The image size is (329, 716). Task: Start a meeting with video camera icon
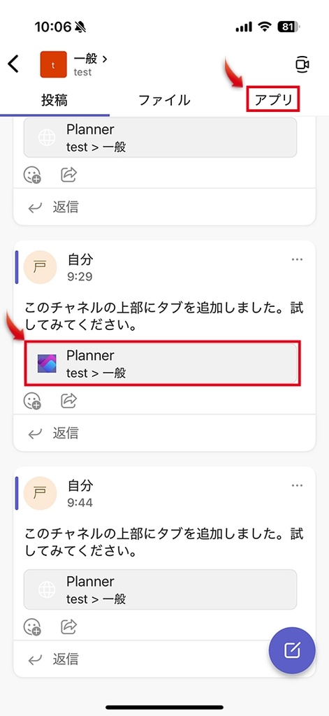[302, 64]
